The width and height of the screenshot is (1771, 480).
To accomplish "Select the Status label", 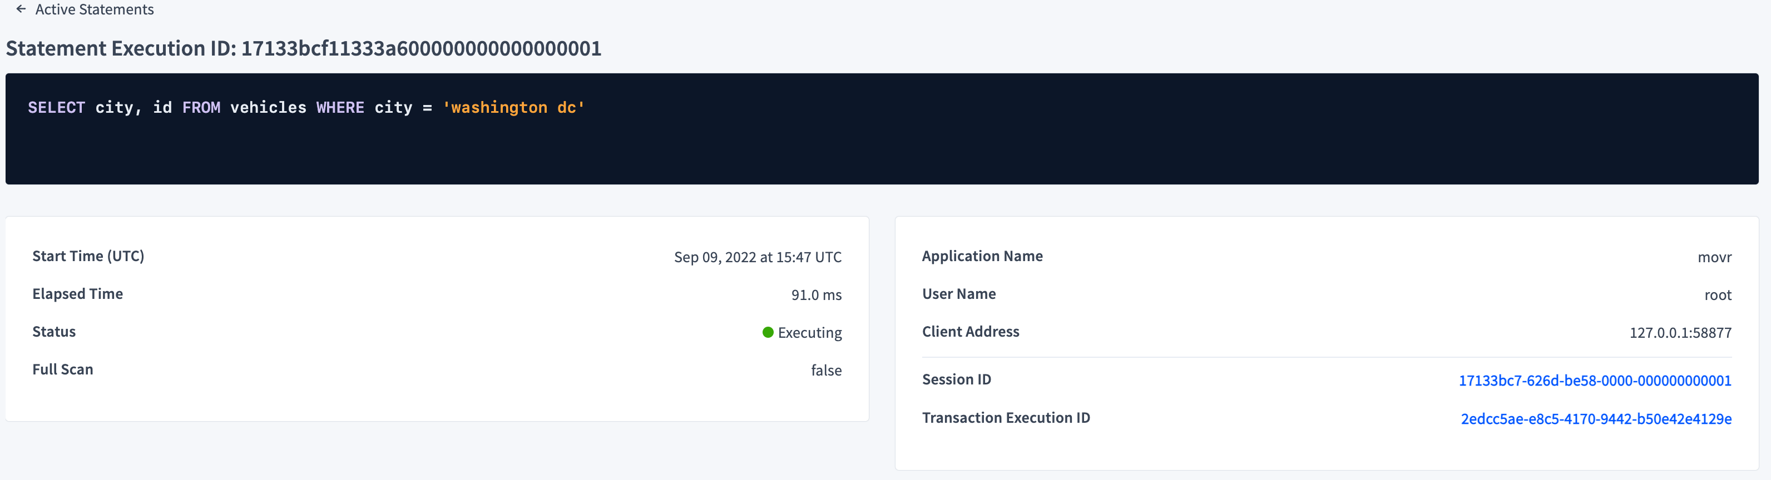I will click(53, 331).
